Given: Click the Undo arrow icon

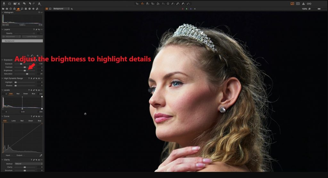Looking at the screenshot, I should pos(30,4).
